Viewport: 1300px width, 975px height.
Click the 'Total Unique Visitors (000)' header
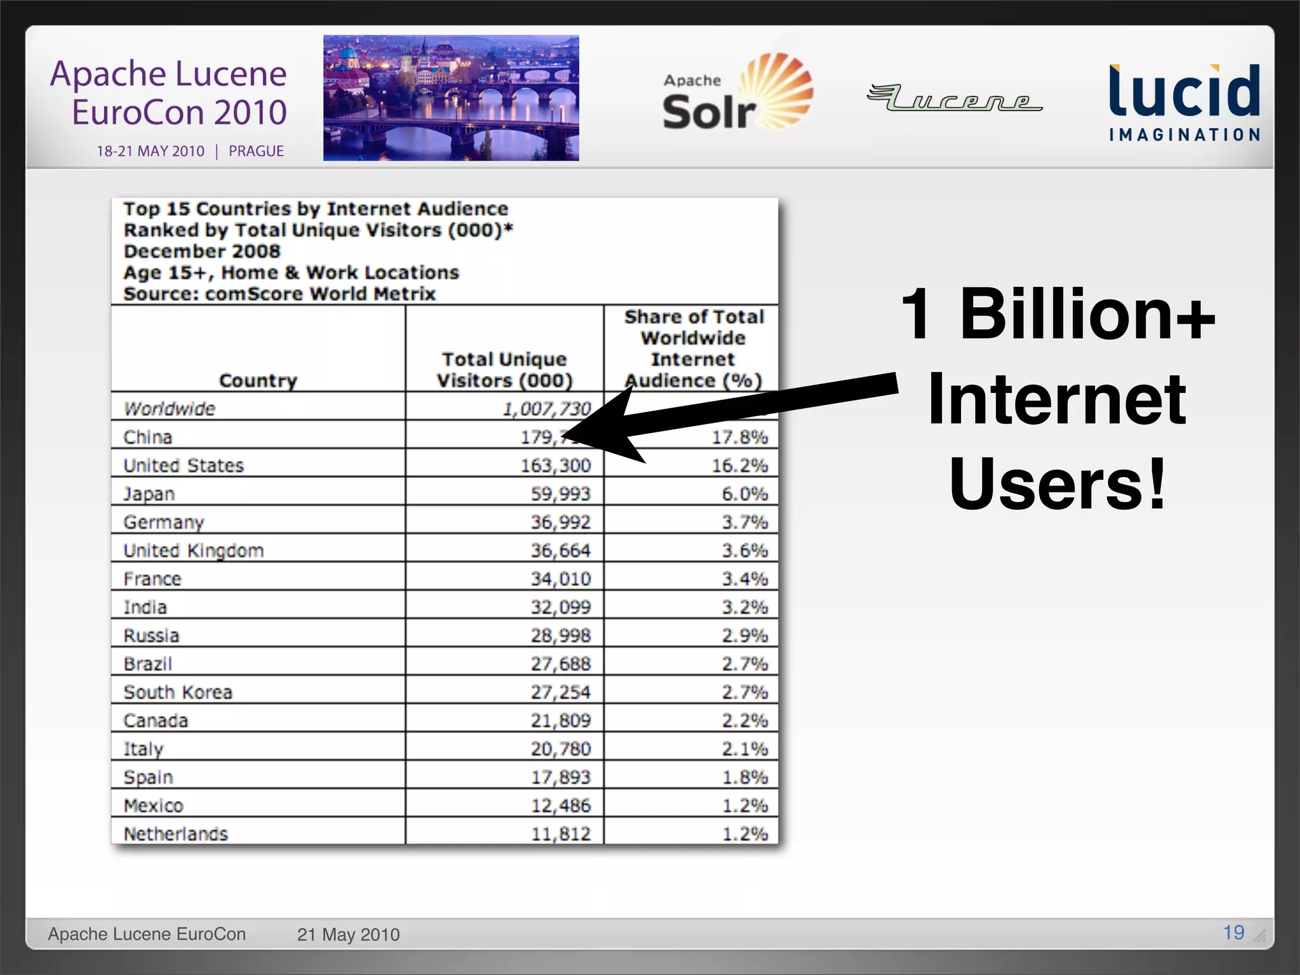click(505, 369)
